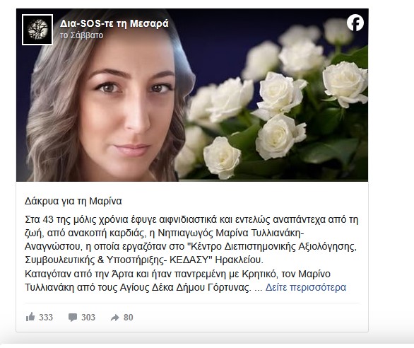
Task: Open the comments count 303
Action: tap(88, 317)
